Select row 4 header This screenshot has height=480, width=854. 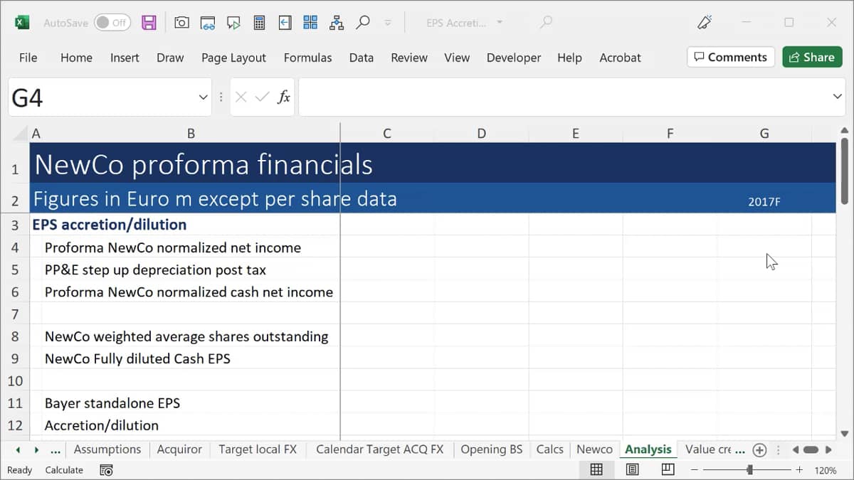click(x=15, y=247)
